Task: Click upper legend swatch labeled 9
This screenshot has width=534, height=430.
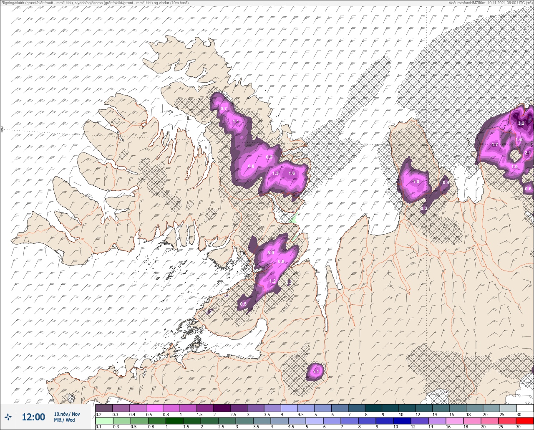Action: [x=390, y=408]
